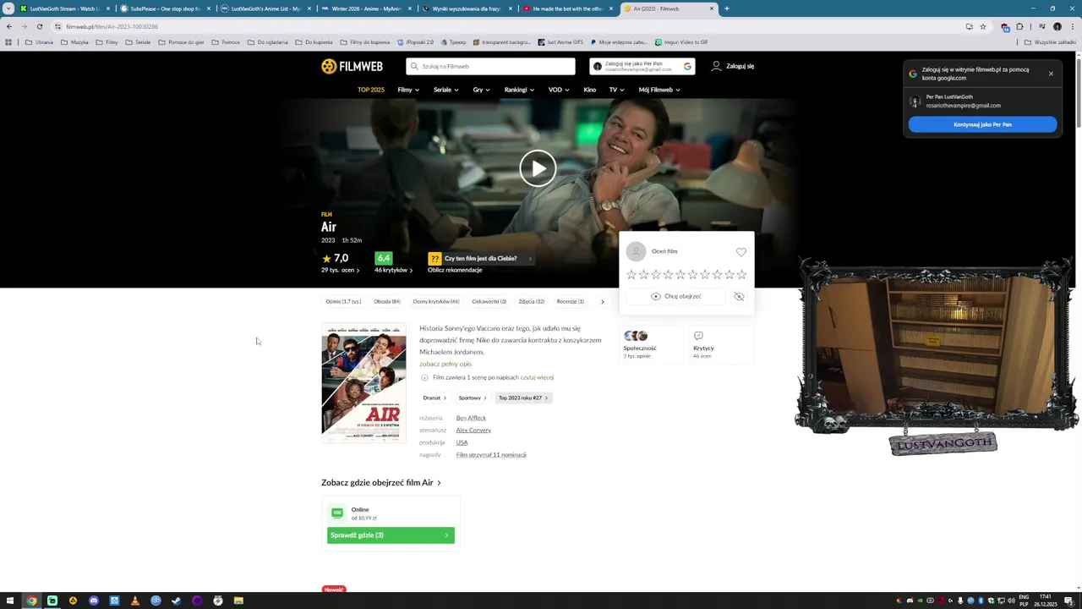Viewport: 1082px width, 609px height.
Task: Expand the VOD dropdown menu
Action: (558, 90)
